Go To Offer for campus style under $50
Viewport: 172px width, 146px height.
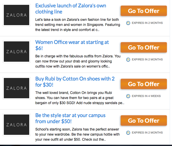tap(144, 120)
